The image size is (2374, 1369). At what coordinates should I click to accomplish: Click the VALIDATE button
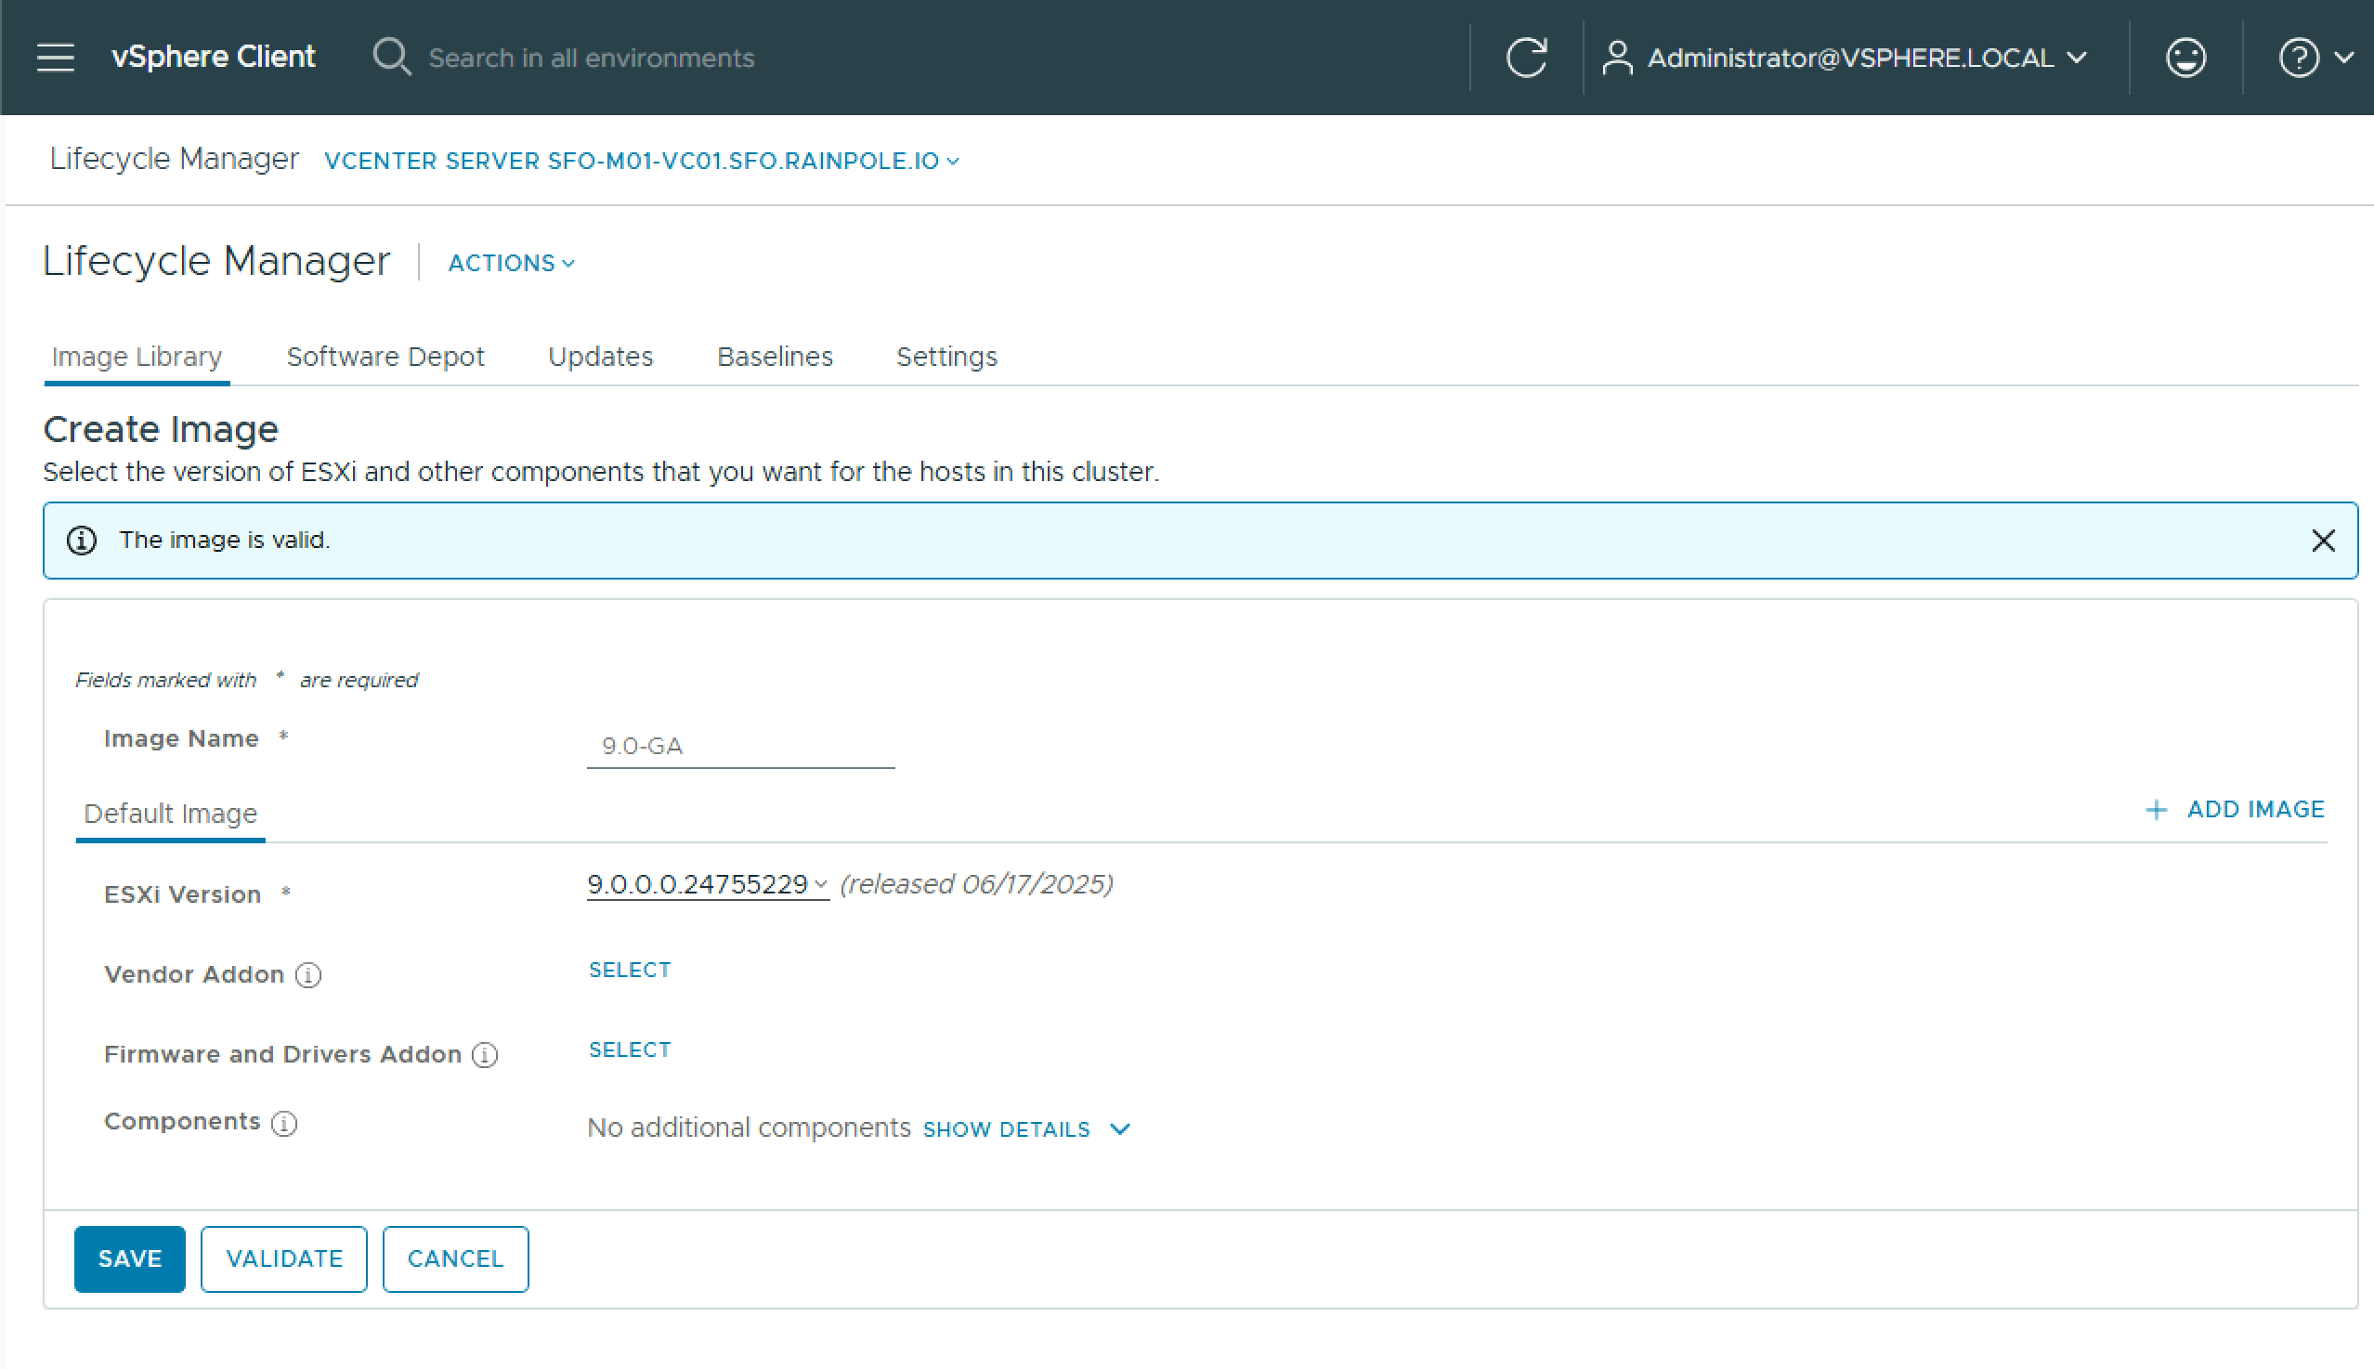tap(284, 1258)
